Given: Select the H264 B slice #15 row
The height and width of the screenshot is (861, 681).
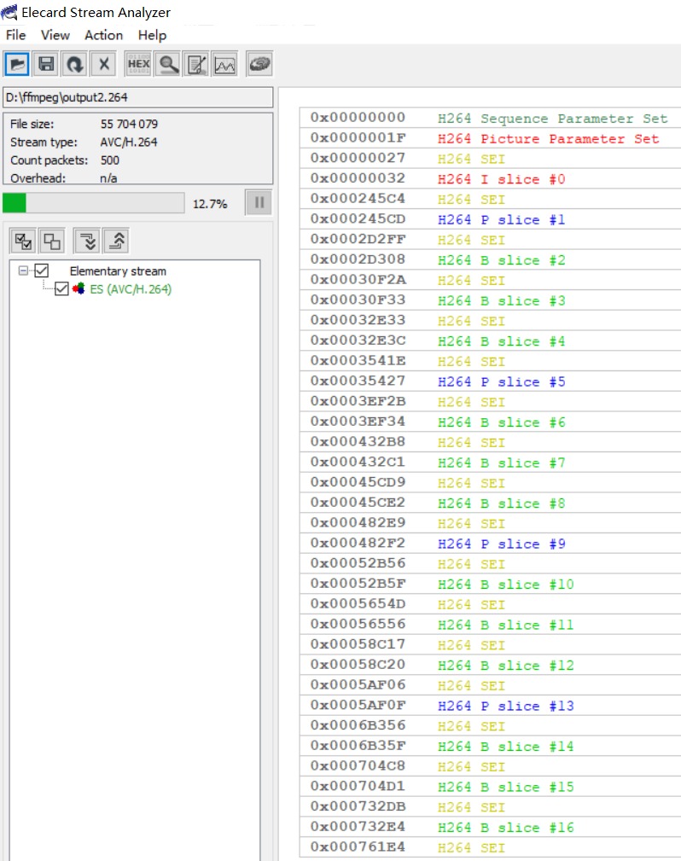Looking at the screenshot, I should [x=490, y=787].
